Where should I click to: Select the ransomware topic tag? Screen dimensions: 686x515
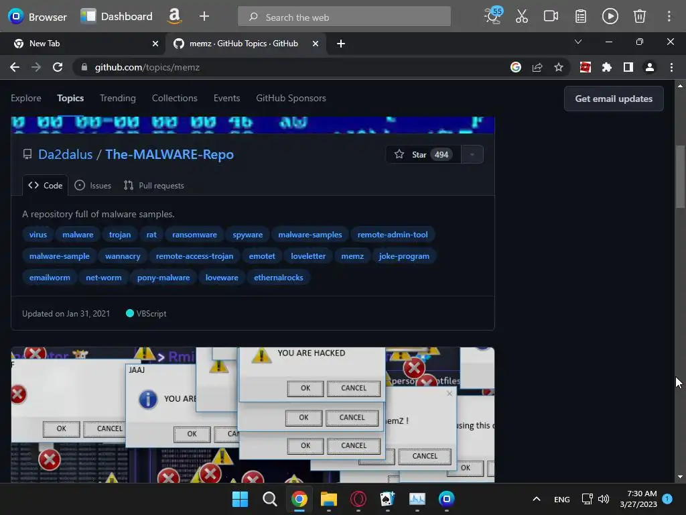click(x=194, y=235)
